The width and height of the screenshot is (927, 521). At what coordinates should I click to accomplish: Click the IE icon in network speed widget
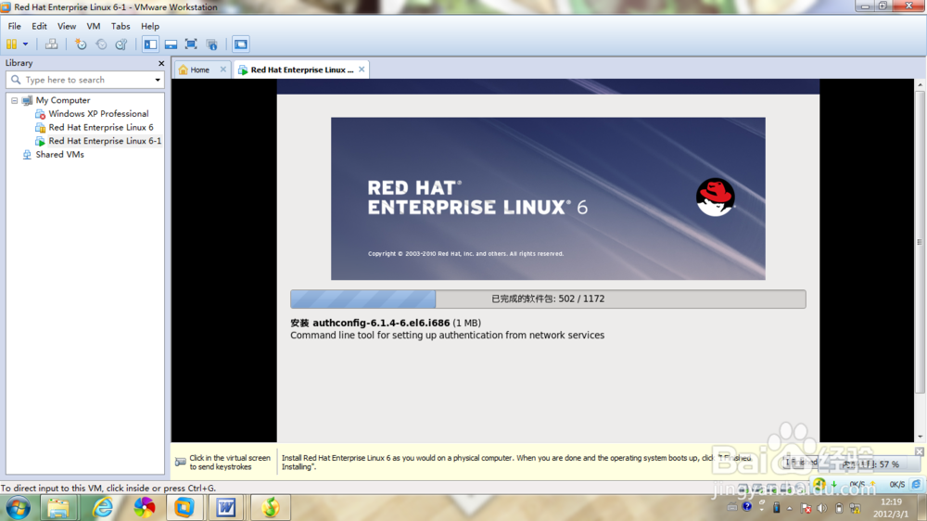point(916,484)
